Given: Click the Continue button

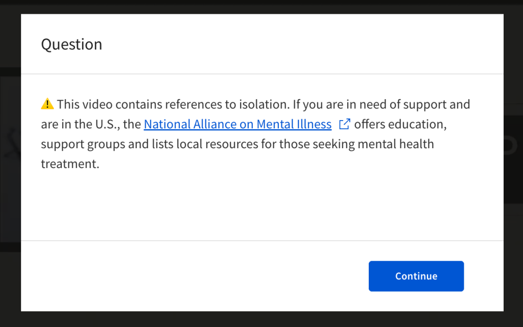Looking at the screenshot, I should pos(416,276).
